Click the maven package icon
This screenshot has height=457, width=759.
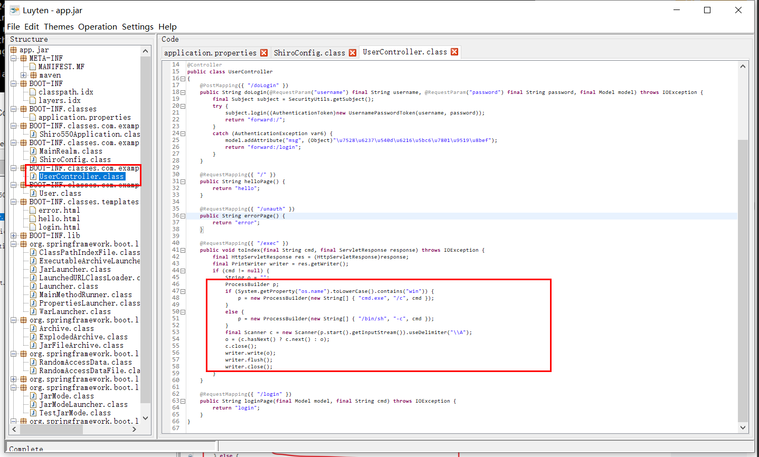pos(33,75)
